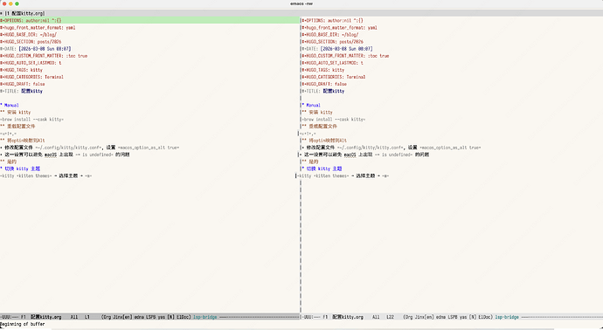603x330 pixels.
Task: Click HUGO_CUSTOM_FRONT_MATTER line in right pane
Action: click(346, 56)
